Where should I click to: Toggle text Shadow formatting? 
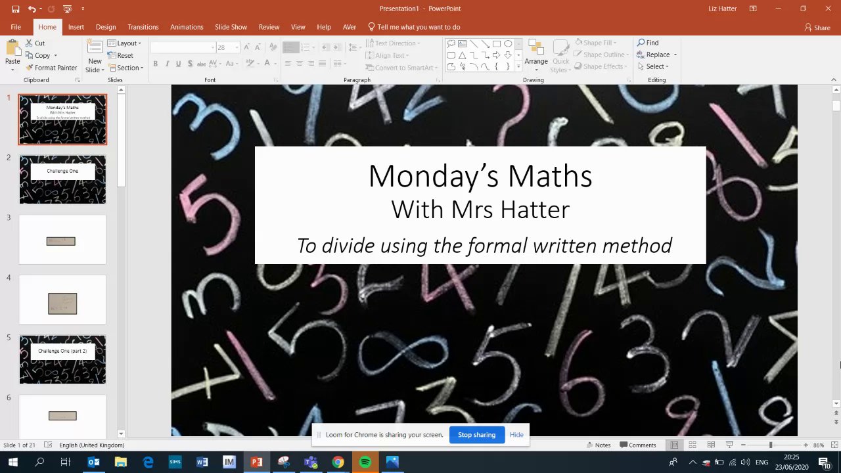coord(190,64)
